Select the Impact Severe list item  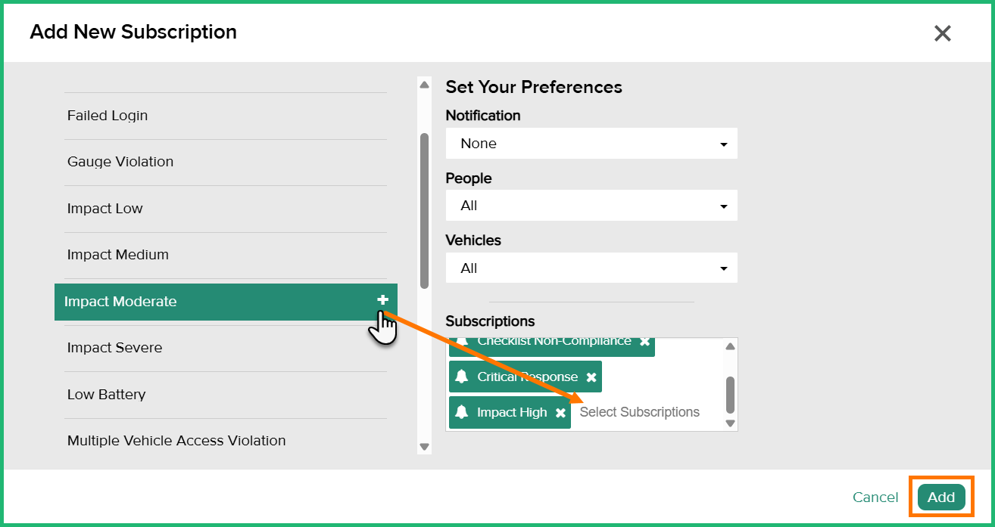tap(114, 348)
